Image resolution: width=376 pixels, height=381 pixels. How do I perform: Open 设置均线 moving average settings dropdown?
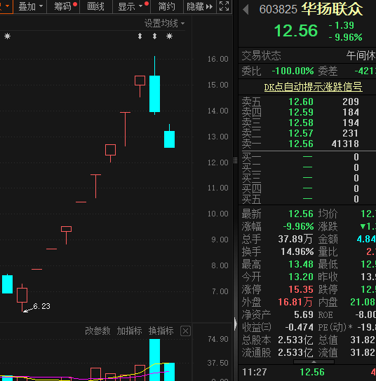pos(165,23)
